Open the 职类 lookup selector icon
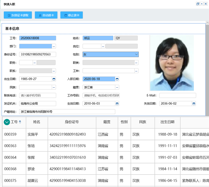 pos(136,63)
